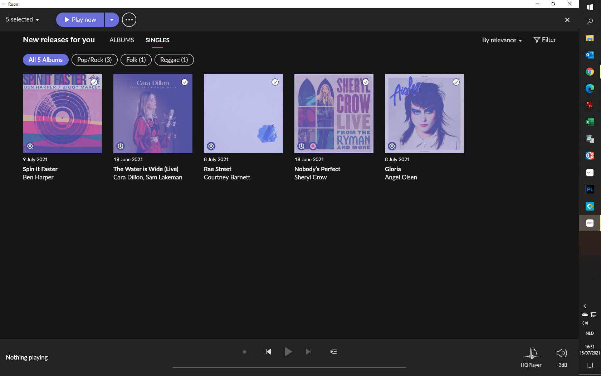Viewport: 601px width, 376px height.
Task: Open the three-dot more options menu
Action: [x=129, y=20]
